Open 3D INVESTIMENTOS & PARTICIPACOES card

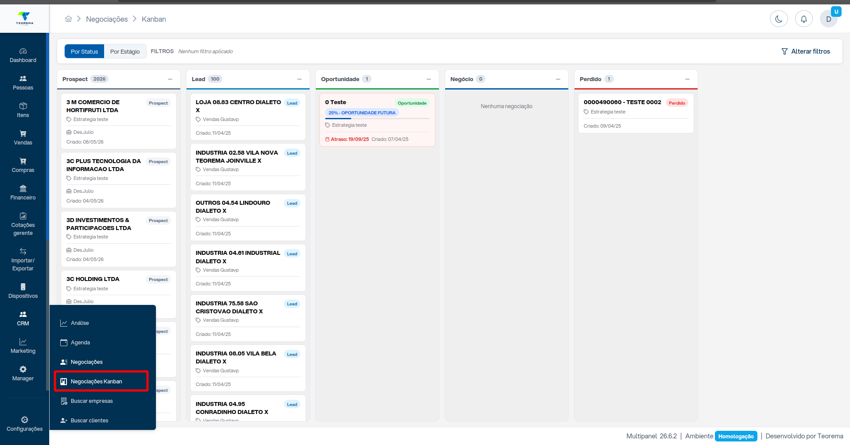[119, 239]
